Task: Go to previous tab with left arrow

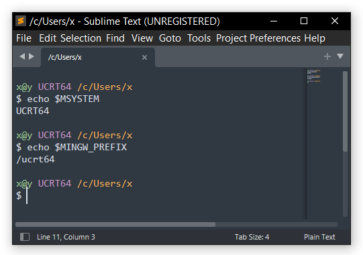Action: click(22, 56)
